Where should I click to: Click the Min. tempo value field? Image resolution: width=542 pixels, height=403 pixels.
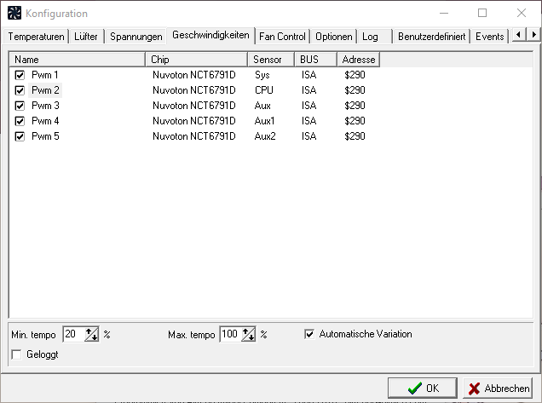point(74,334)
